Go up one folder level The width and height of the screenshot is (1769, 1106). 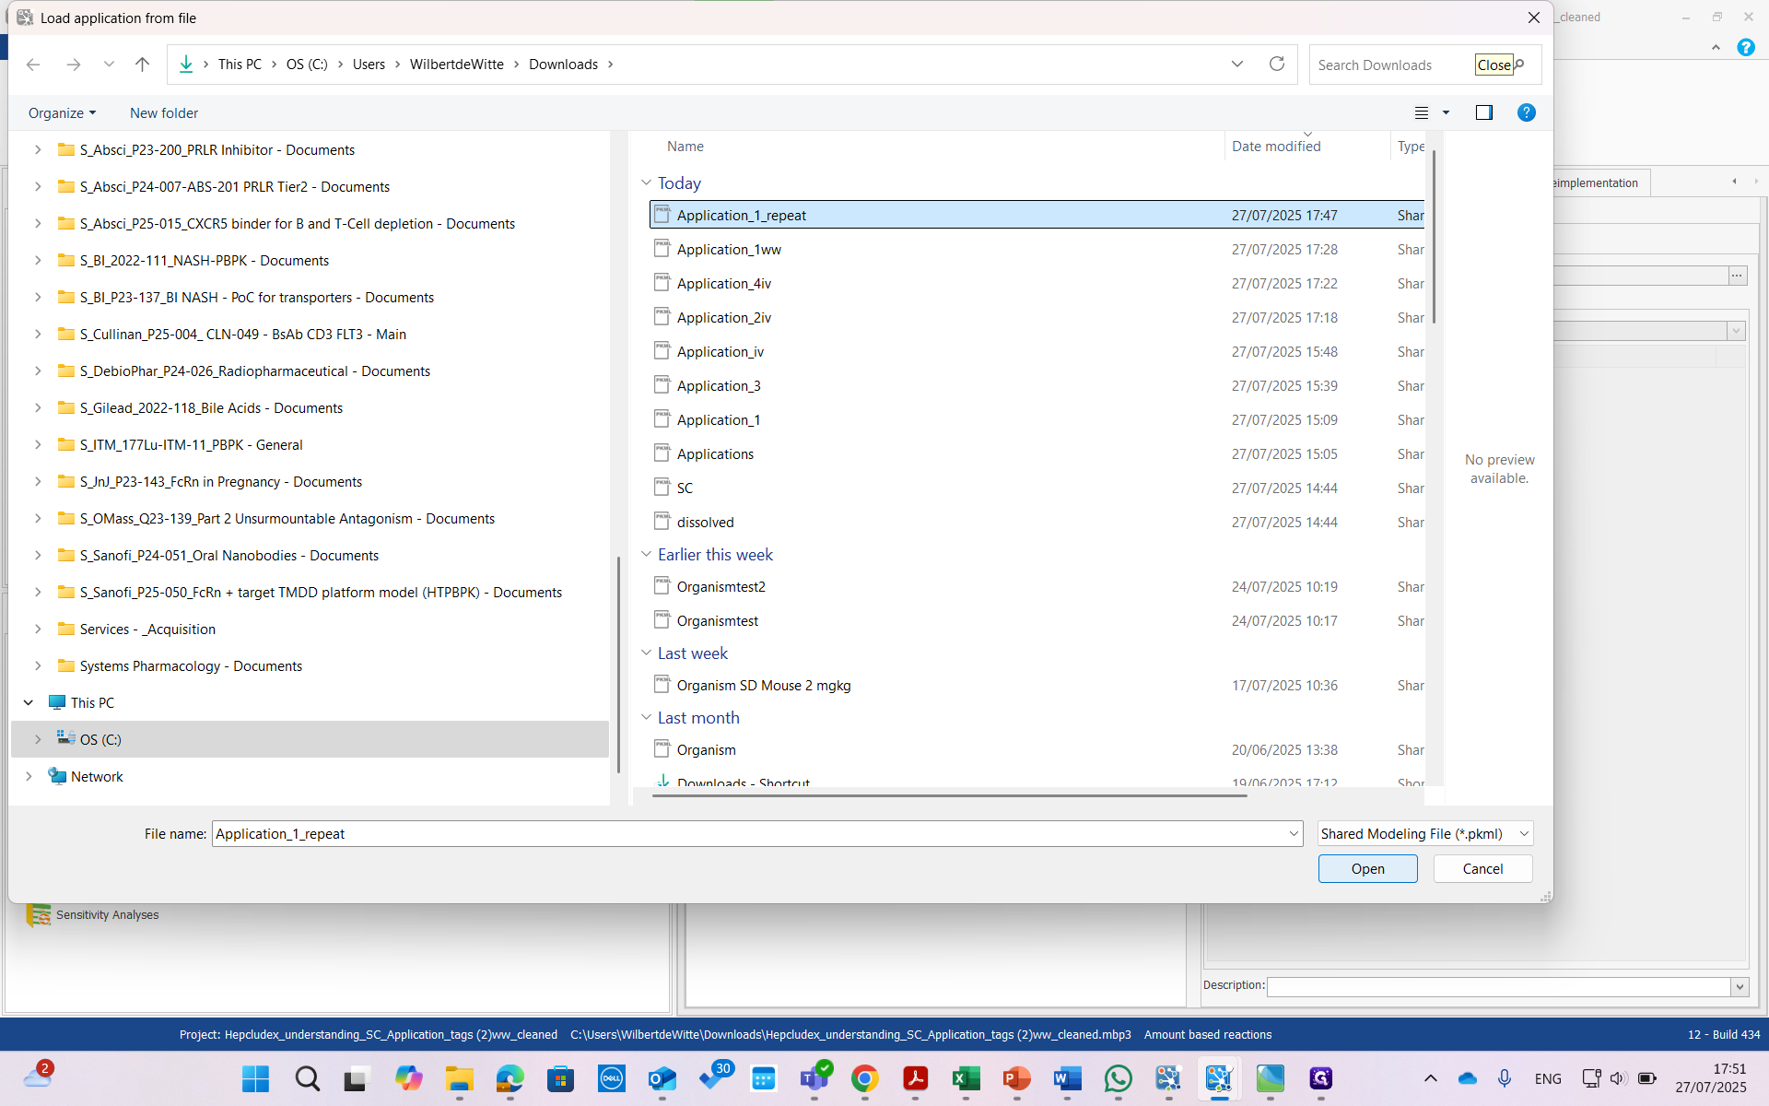[x=142, y=64]
